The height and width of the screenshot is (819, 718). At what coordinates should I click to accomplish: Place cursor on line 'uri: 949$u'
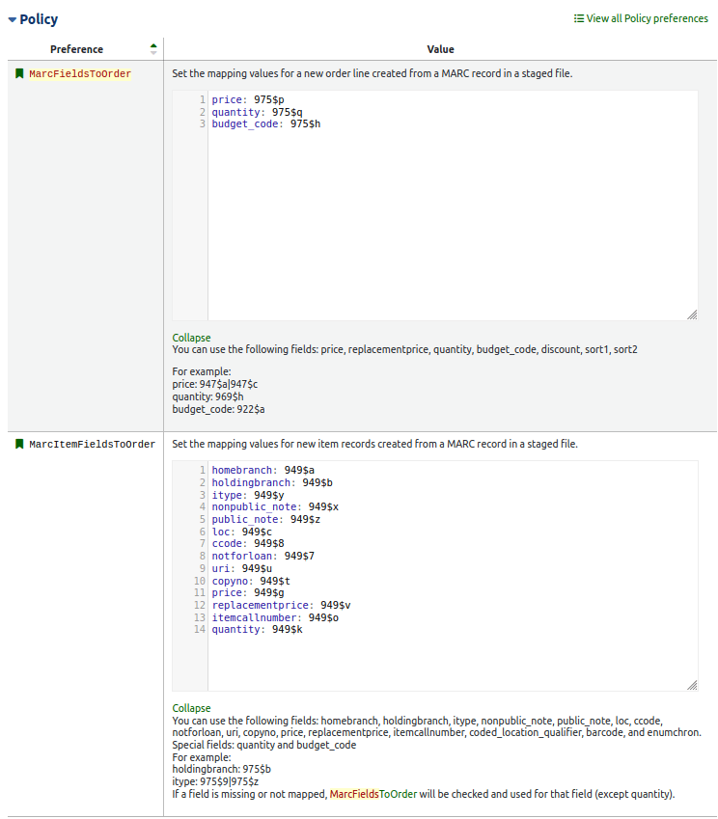coord(241,568)
